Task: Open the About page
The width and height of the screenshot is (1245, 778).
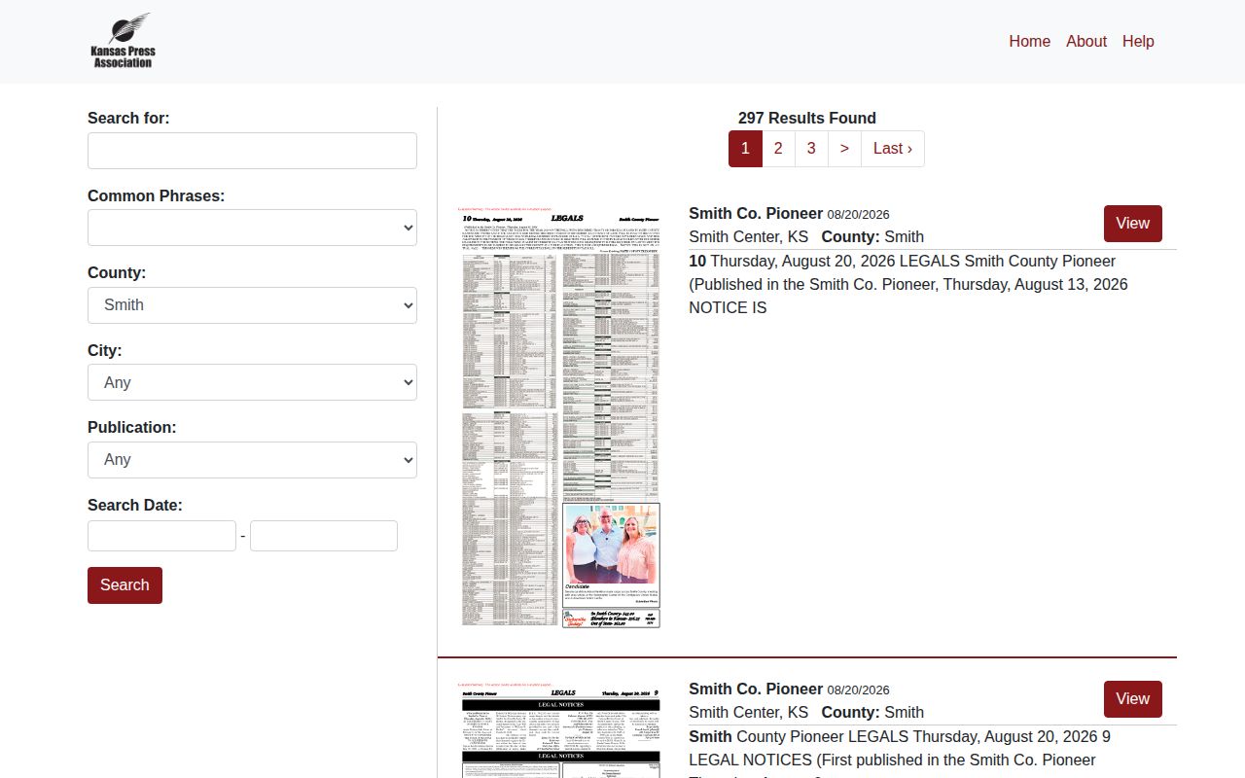Action: point(1085,41)
